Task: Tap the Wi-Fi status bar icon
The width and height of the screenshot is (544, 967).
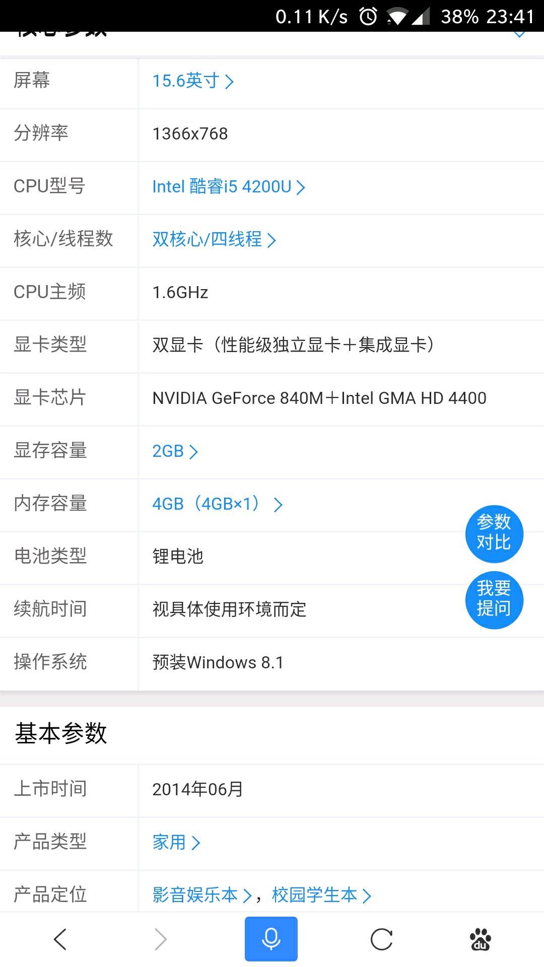Action: coord(397,17)
